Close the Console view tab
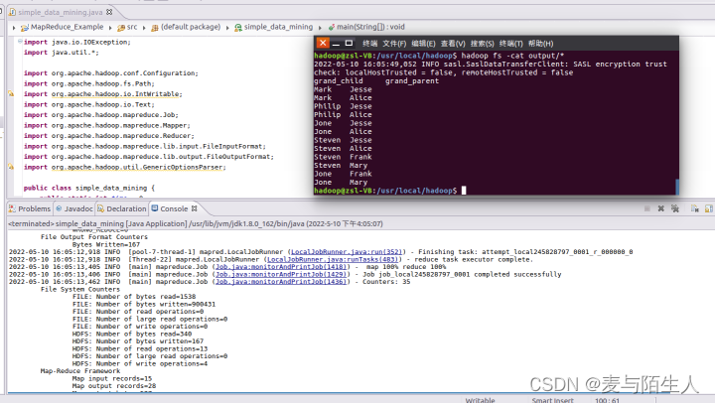Viewport: 715px width, 404px height. (195, 208)
